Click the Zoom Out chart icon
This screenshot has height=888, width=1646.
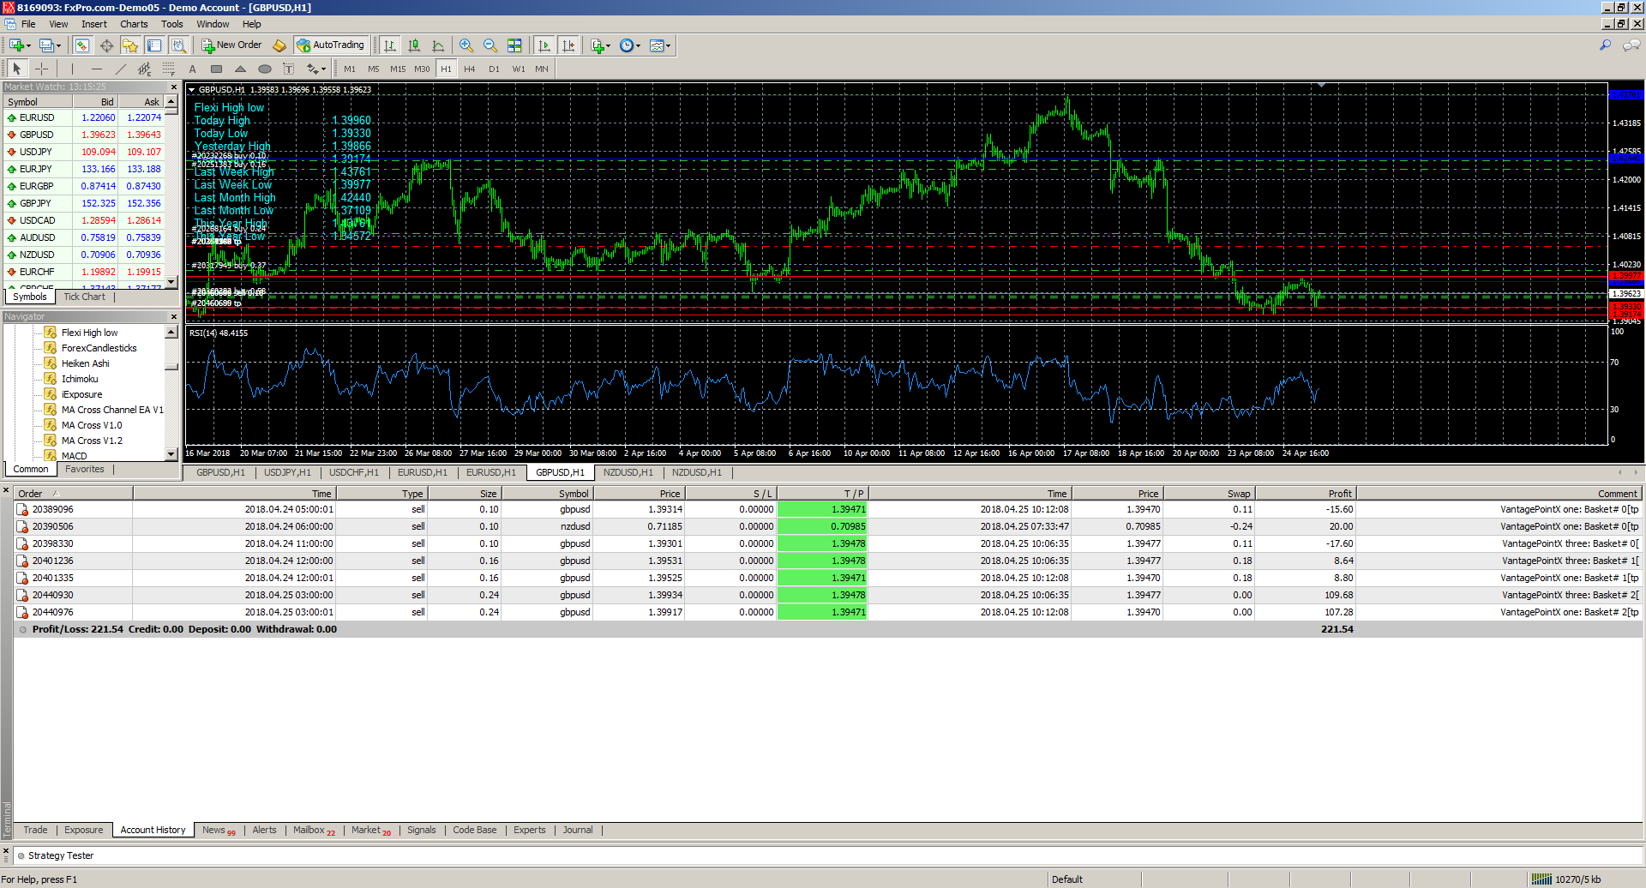click(490, 45)
